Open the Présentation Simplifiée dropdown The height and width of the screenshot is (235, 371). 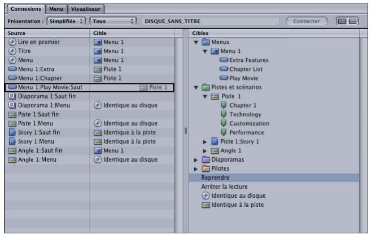[66, 21]
